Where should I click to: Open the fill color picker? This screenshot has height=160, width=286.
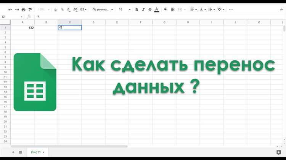165,10
